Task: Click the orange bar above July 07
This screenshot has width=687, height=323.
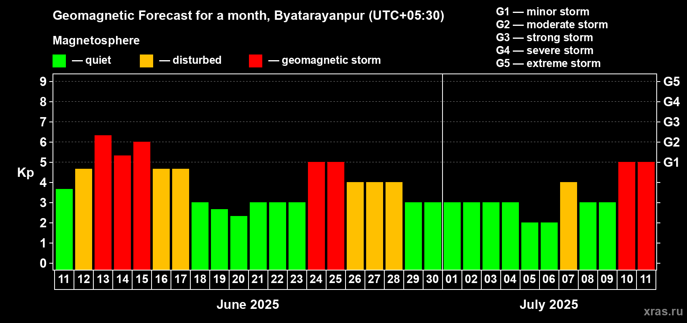Action: tap(569, 226)
